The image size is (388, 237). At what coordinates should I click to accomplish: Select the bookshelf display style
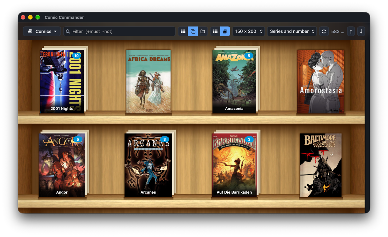click(225, 31)
